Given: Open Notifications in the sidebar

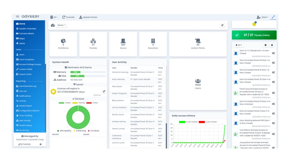Looking at the screenshot, I should [23, 96].
